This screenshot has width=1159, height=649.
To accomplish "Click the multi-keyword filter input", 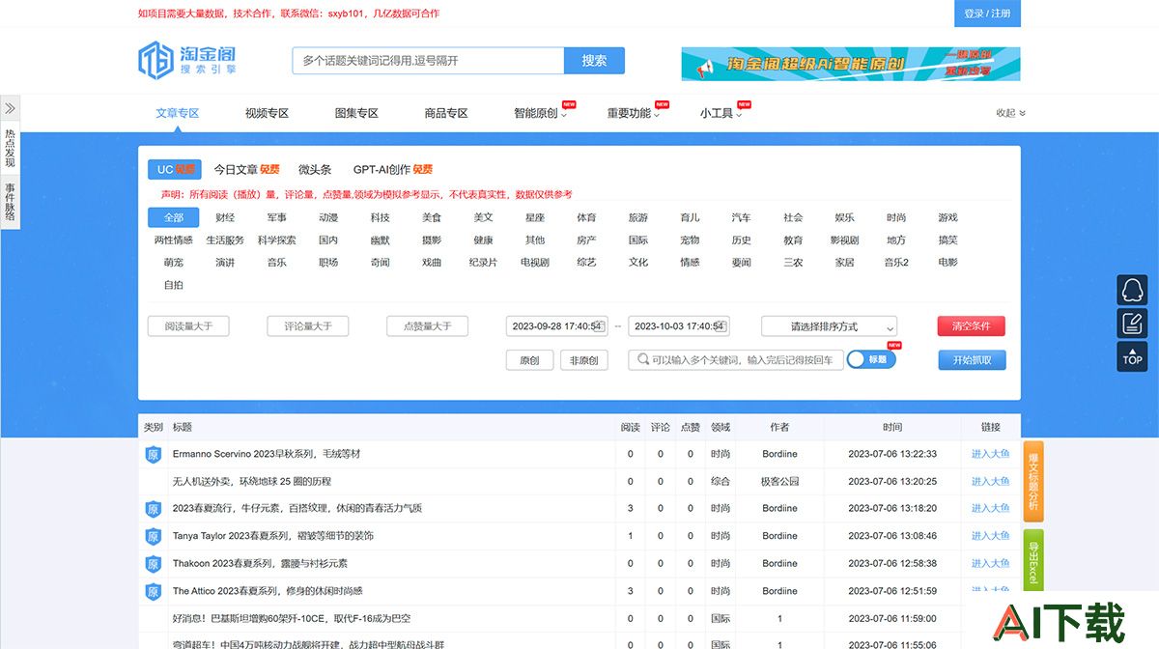I will (736, 360).
